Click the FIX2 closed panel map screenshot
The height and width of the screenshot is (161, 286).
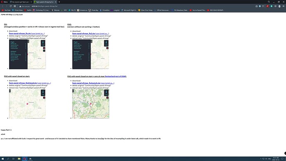pyautogui.click(x=27, y=104)
